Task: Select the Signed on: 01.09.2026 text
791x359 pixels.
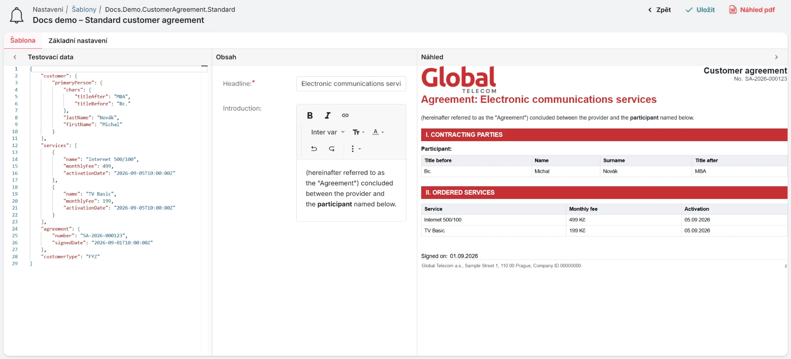Action: [449, 256]
